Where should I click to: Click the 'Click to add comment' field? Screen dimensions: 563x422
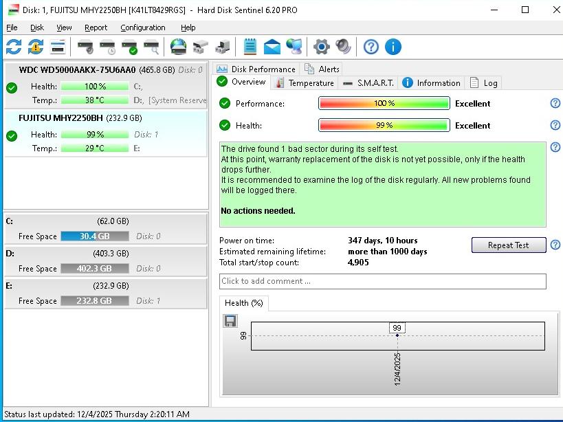pyautogui.click(x=382, y=281)
